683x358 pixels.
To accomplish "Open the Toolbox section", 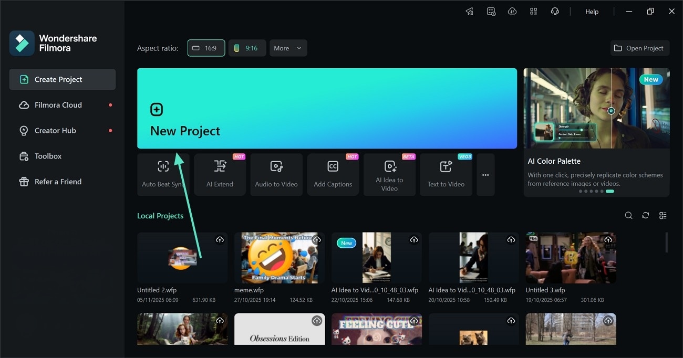I will (63, 156).
